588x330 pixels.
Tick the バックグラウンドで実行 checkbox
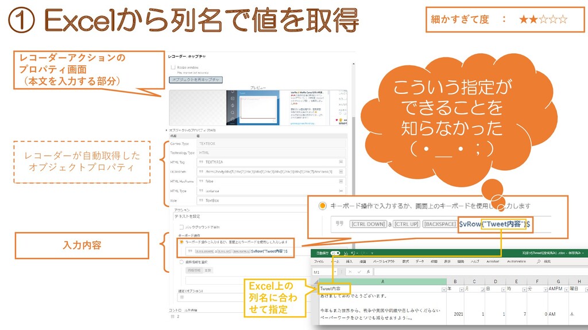(181, 227)
